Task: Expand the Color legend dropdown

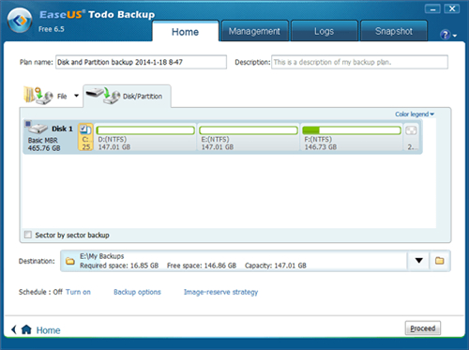Action: 415,114
